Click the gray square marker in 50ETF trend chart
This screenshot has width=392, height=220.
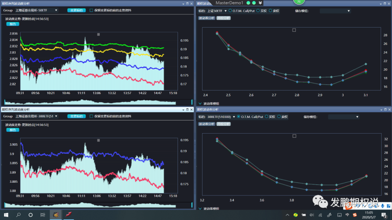point(98,34)
